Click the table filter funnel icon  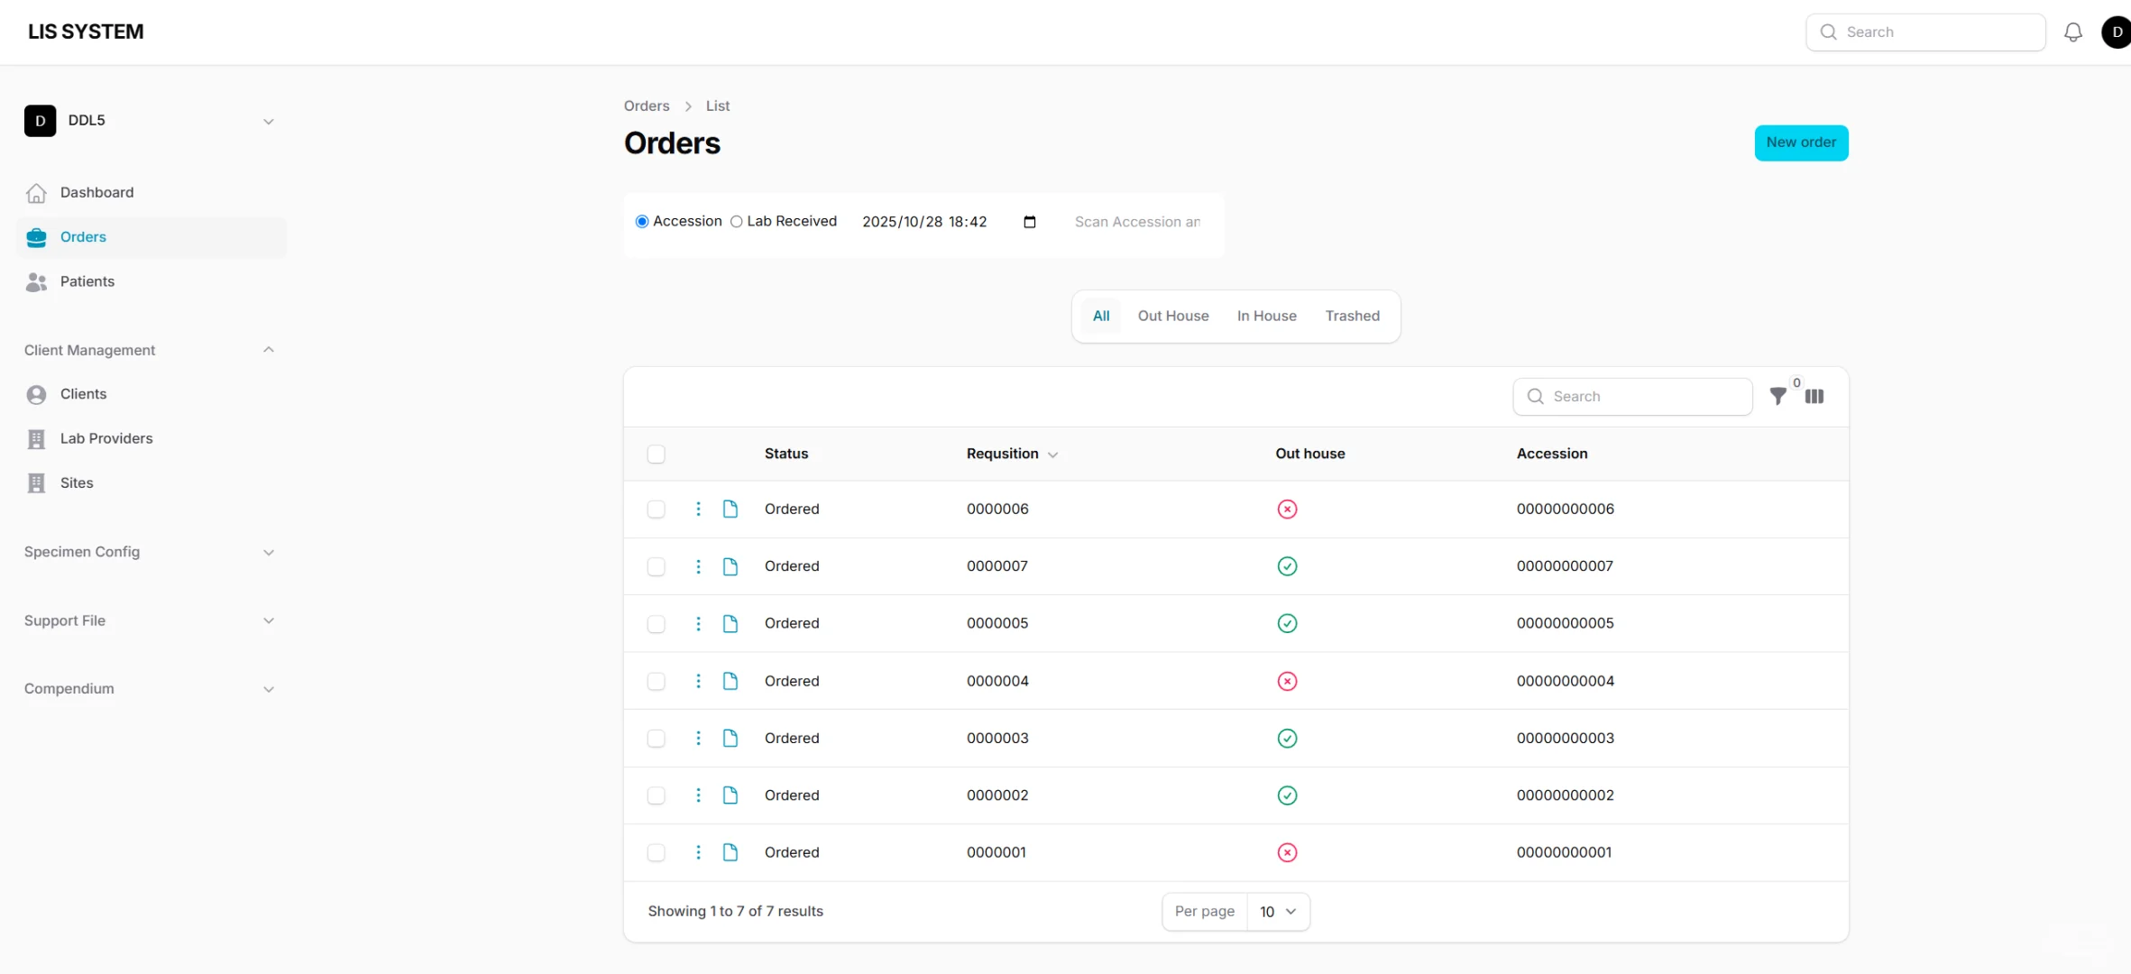click(1777, 396)
